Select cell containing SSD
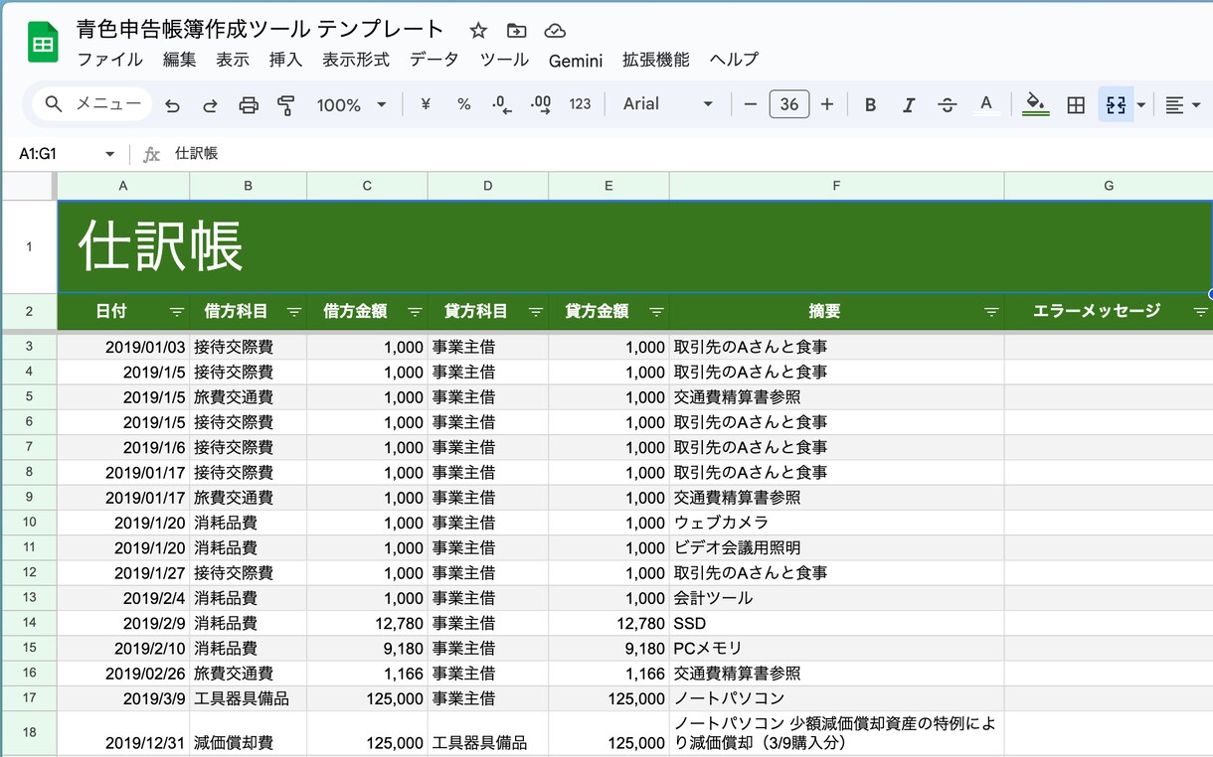 836,623
